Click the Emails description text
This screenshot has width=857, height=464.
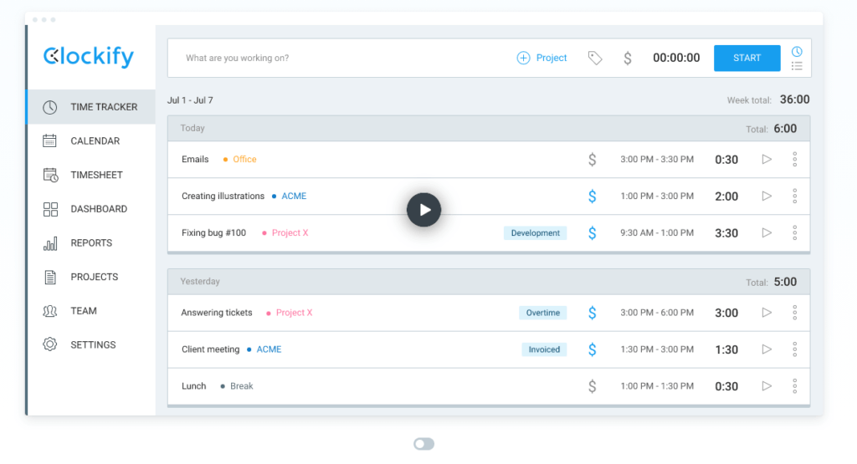(x=195, y=160)
